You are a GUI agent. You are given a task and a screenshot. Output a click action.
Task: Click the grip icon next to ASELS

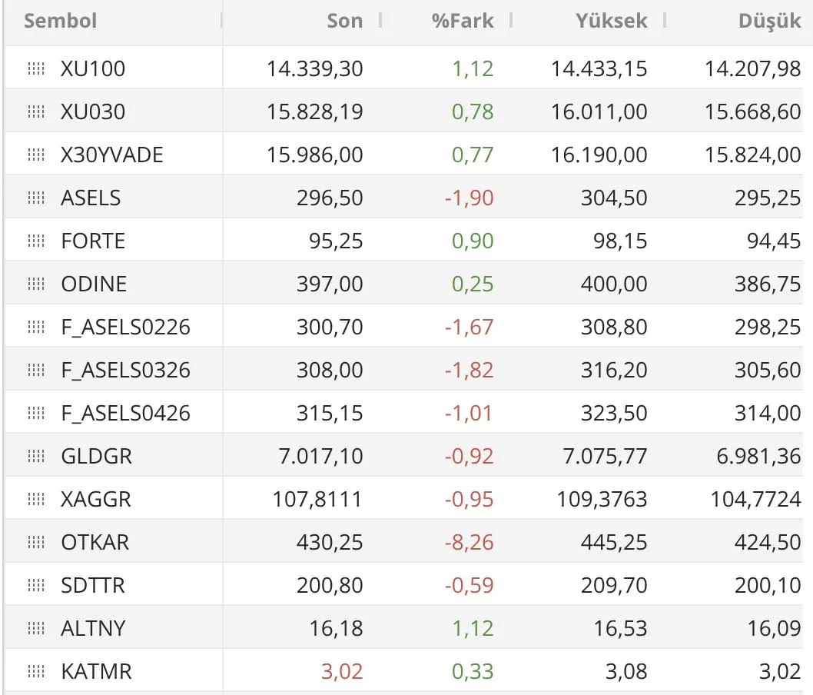(x=35, y=198)
